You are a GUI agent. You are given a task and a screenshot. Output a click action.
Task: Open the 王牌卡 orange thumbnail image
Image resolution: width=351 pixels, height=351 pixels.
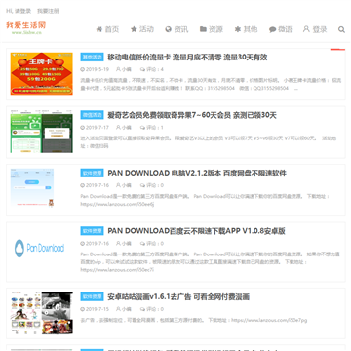(x=41, y=74)
